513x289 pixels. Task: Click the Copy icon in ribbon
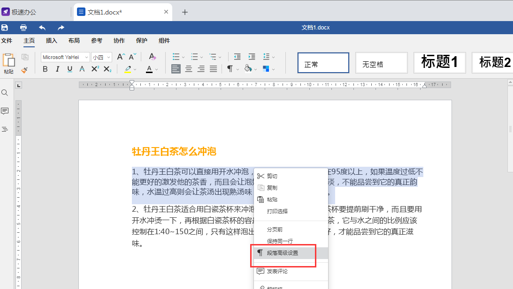click(x=25, y=57)
